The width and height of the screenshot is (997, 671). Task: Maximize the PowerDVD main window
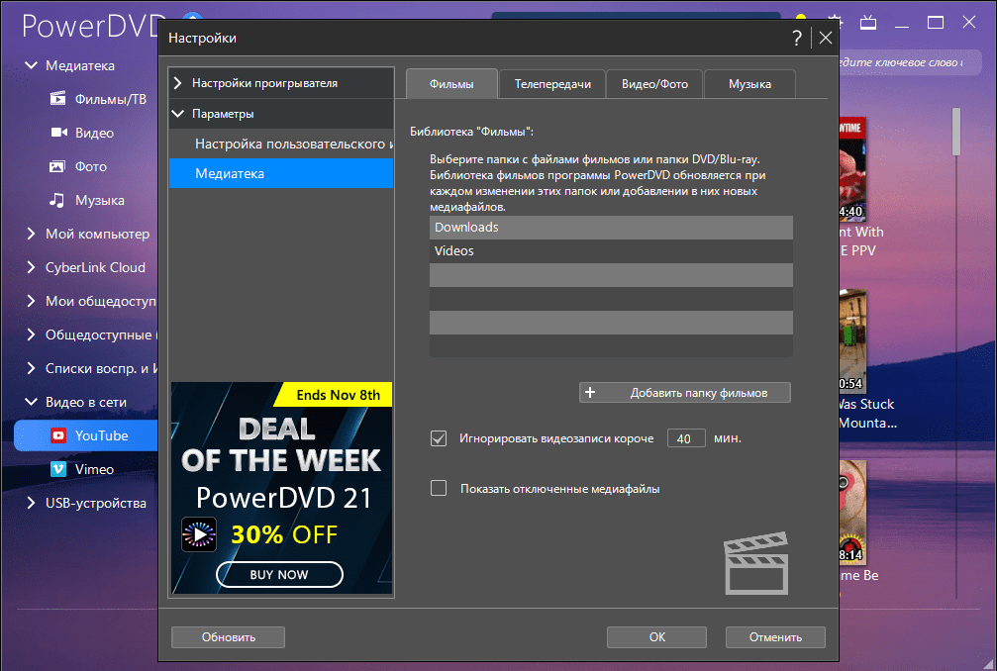coord(936,23)
